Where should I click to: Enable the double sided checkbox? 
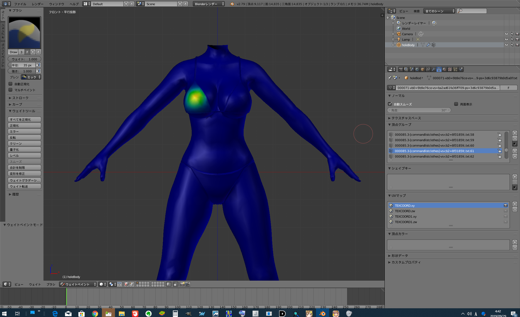(456, 104)
